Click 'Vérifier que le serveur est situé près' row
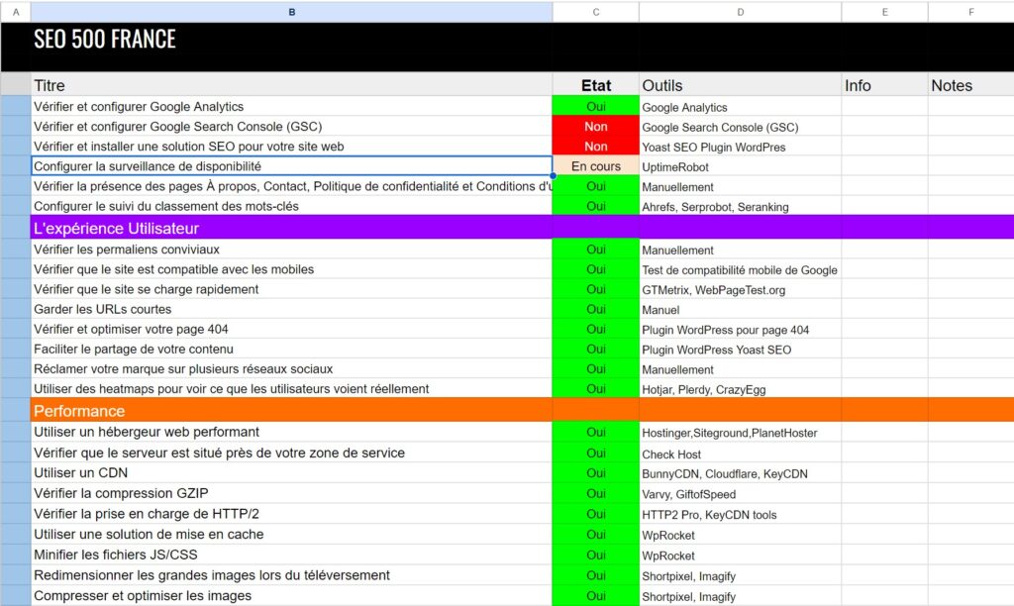 [292, 453]
